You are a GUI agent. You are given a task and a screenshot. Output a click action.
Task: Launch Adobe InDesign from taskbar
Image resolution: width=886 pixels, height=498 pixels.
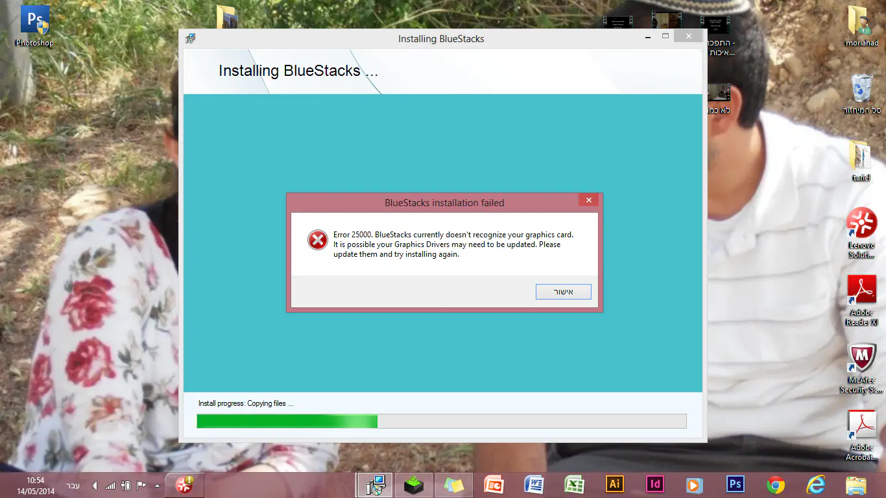click(655, 484)
